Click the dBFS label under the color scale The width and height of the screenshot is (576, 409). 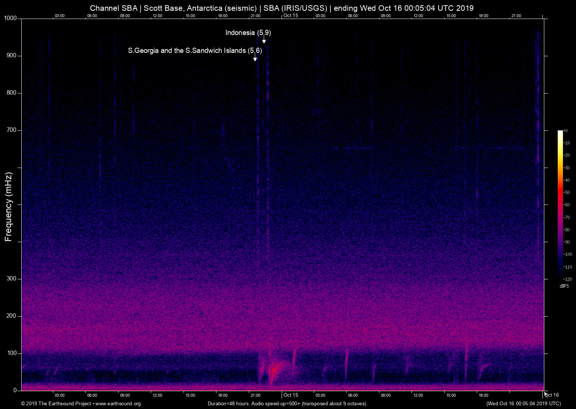[x=564, y=286]
